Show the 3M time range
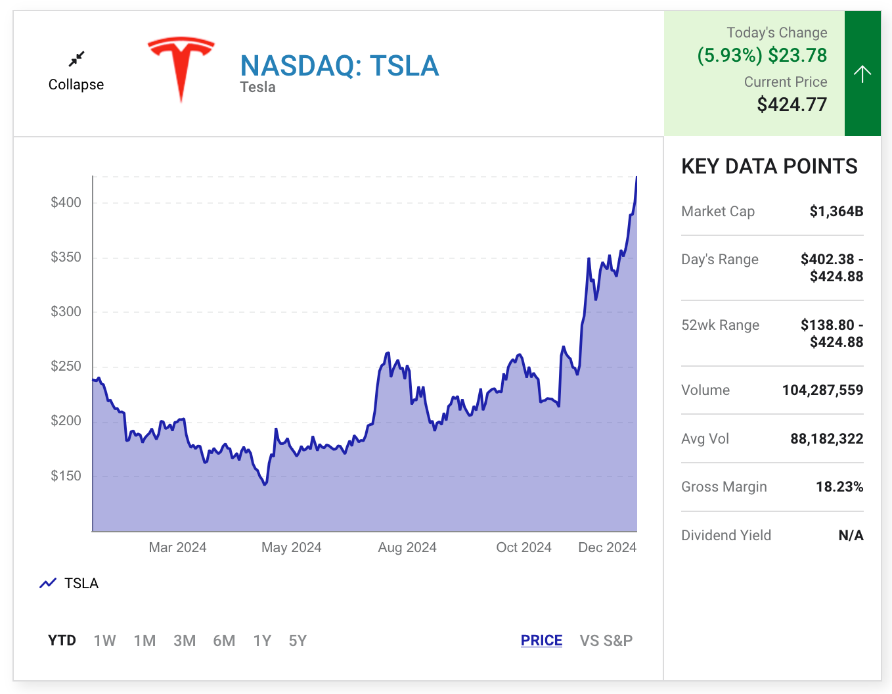The width and height of the screenshot is (892, 694). coord(185,640)
